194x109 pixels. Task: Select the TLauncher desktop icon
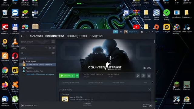[x=177, y=85]
